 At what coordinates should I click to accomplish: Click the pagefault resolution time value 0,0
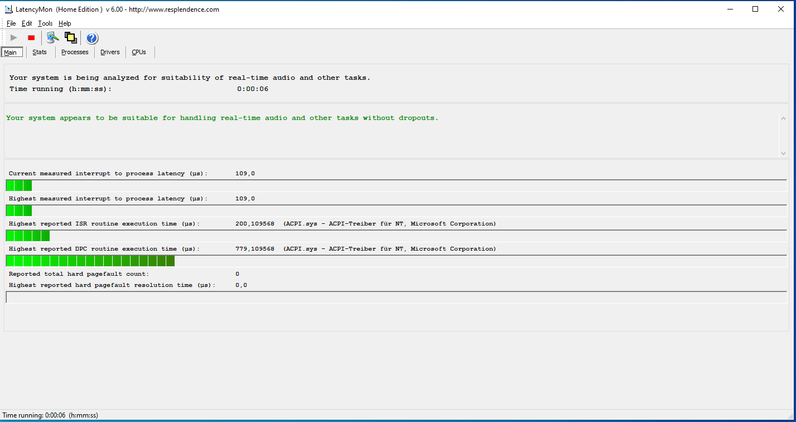pos(241,285)
